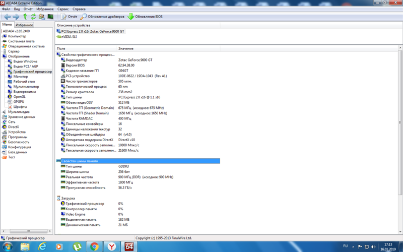Select Рабочий стол tree item

pos(24,82)
